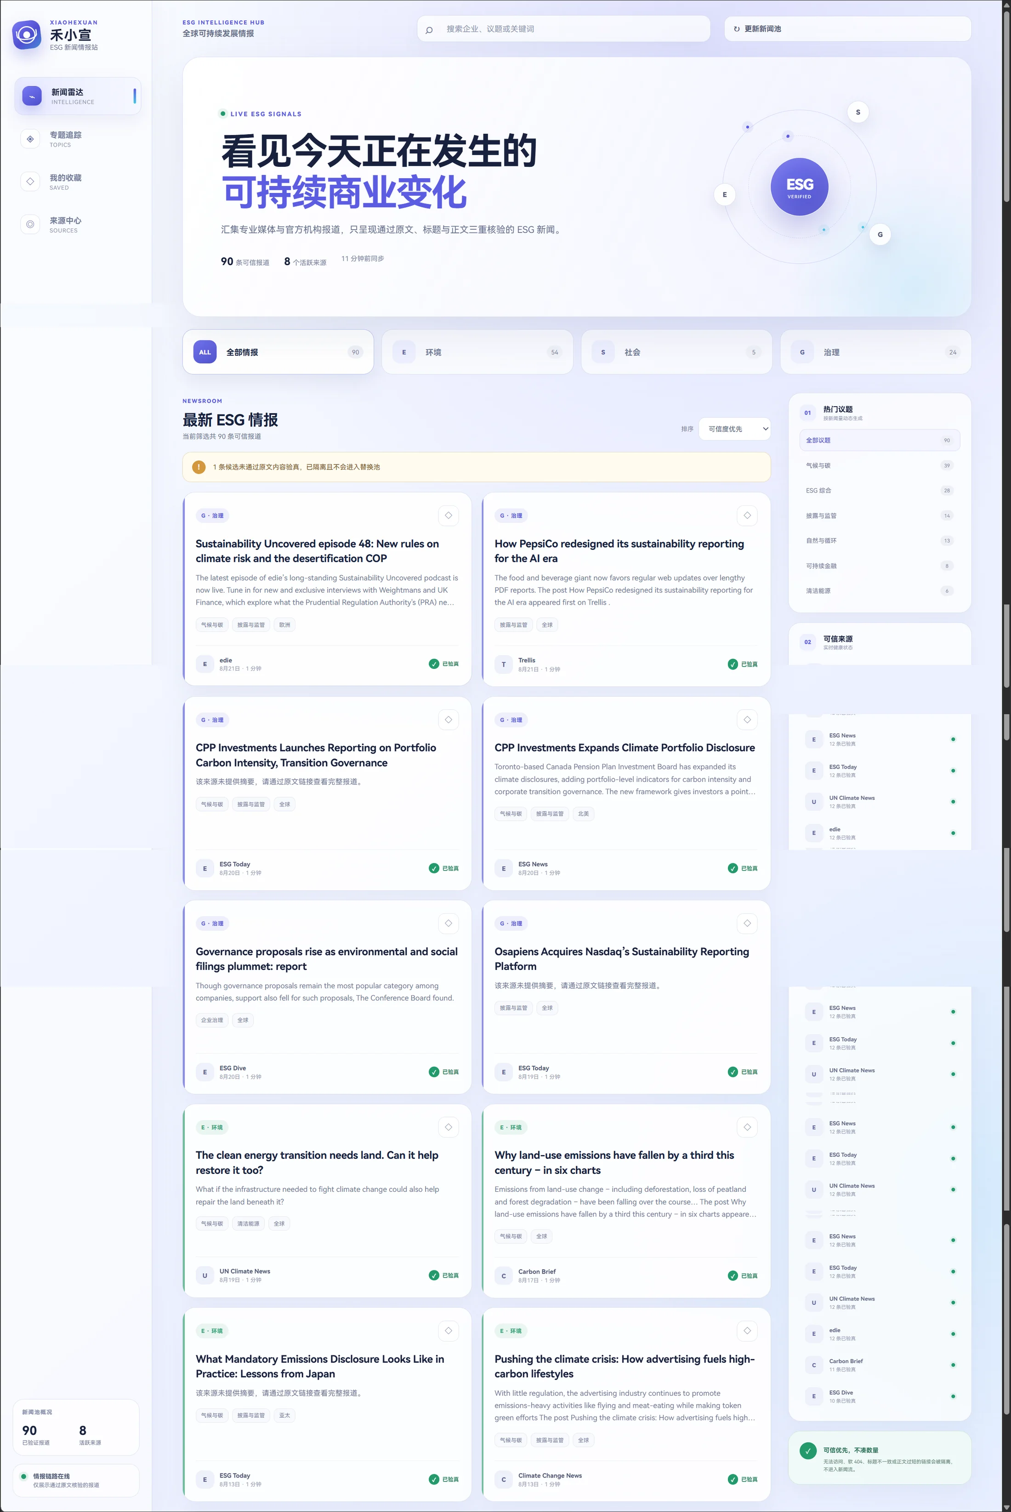This screenshot has height=1512, width=1011.
Task: Click the UN Climate News avatar on the clean energy card
Action: pos(205,1275)
